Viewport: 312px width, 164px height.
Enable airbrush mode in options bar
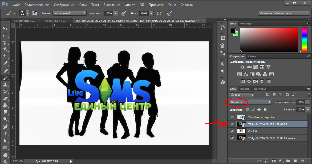159,14
